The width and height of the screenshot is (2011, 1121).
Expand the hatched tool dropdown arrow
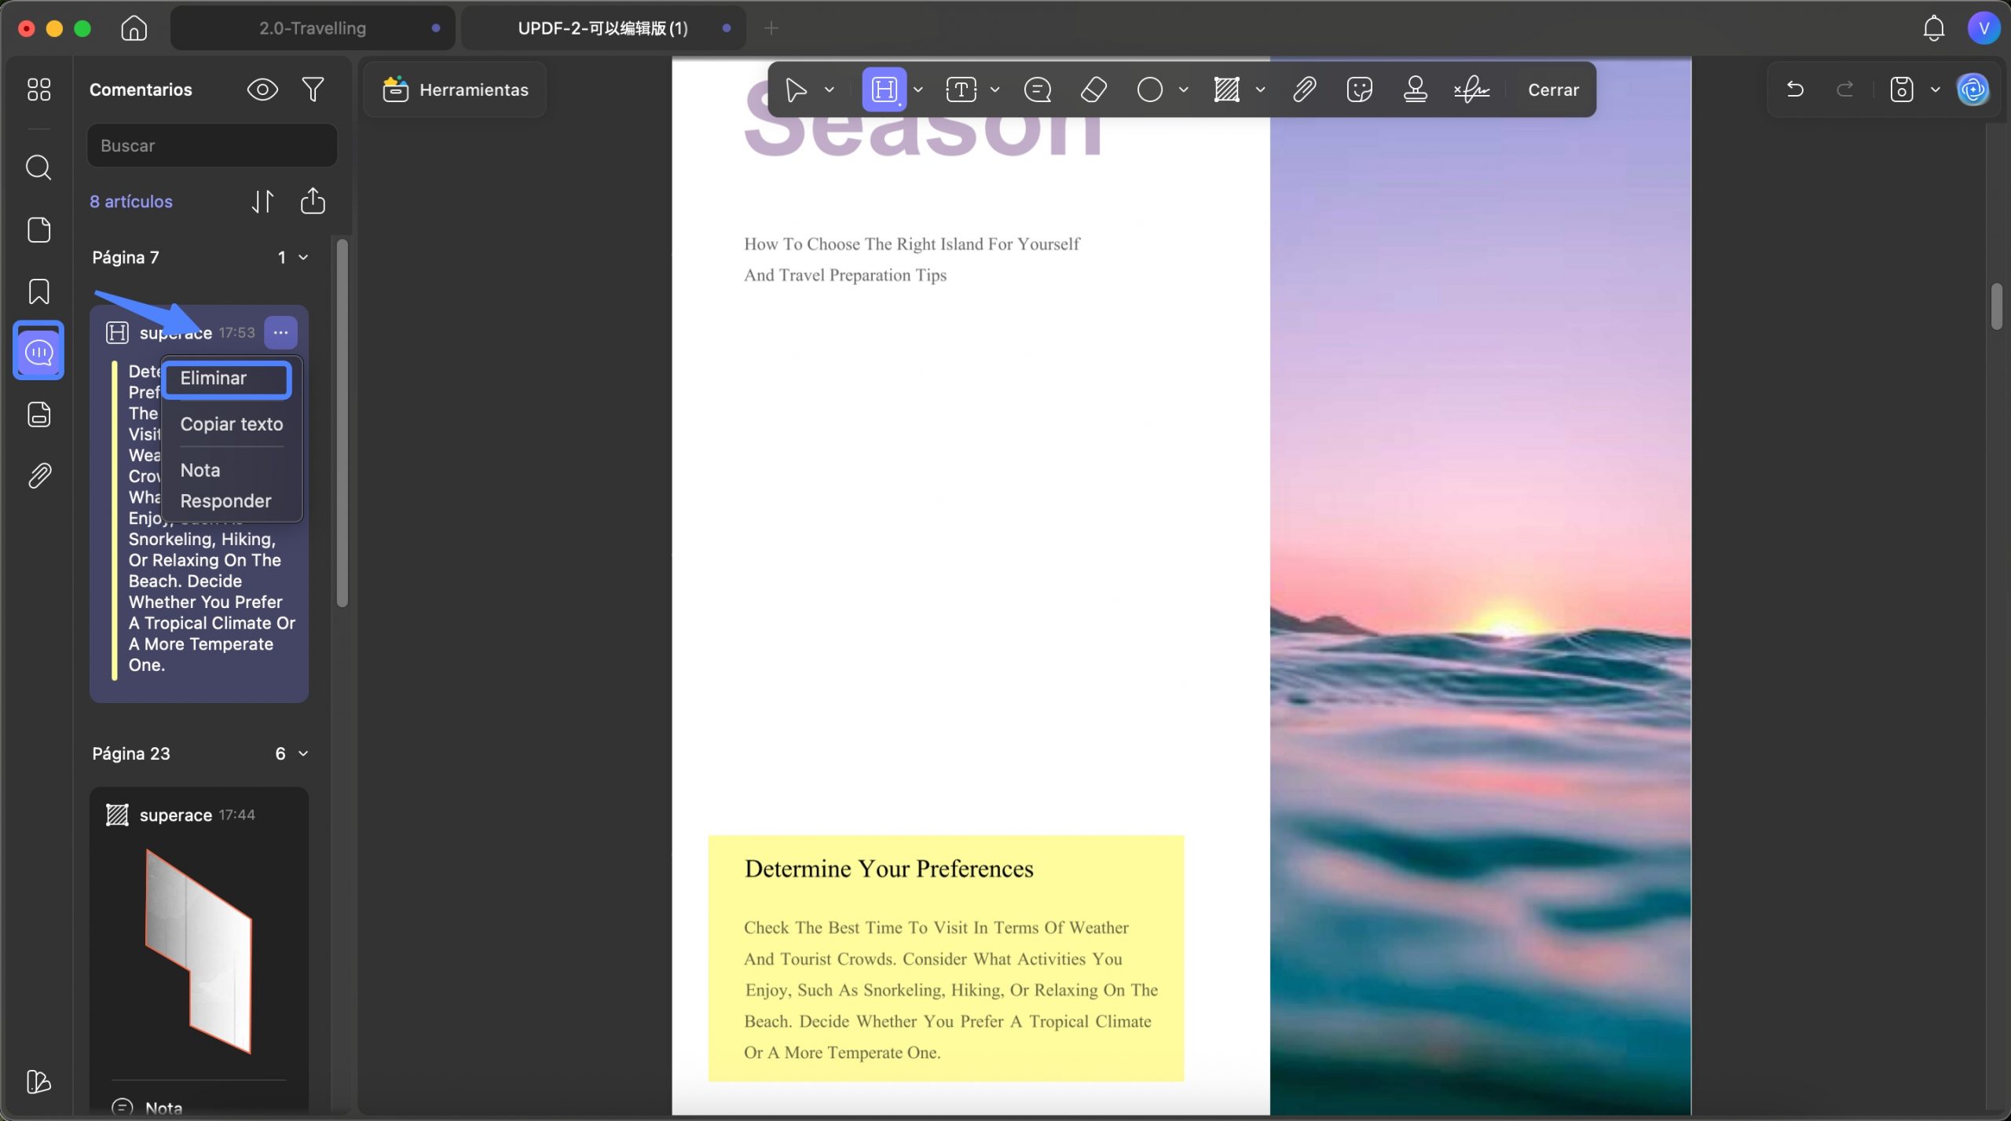point(1260,90)
